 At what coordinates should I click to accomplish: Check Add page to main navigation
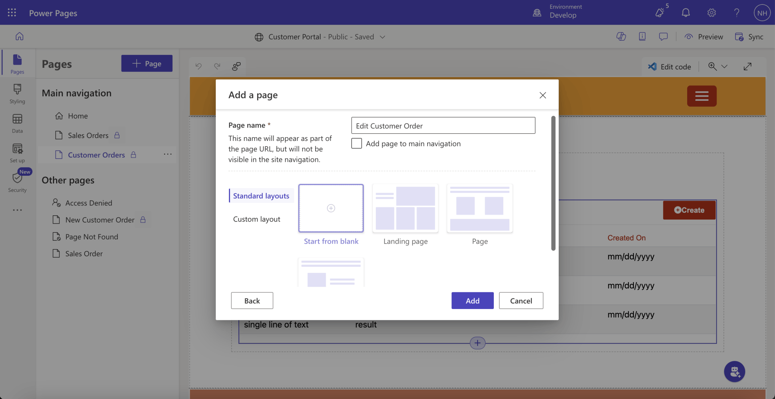[356, 143]
